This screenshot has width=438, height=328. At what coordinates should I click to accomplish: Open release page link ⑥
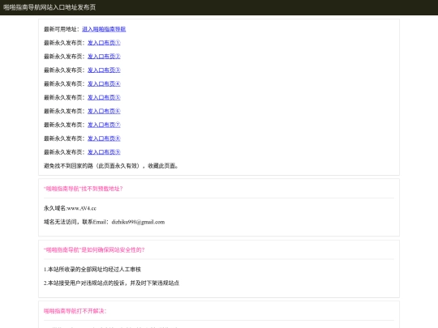click(x=104, y=111)
